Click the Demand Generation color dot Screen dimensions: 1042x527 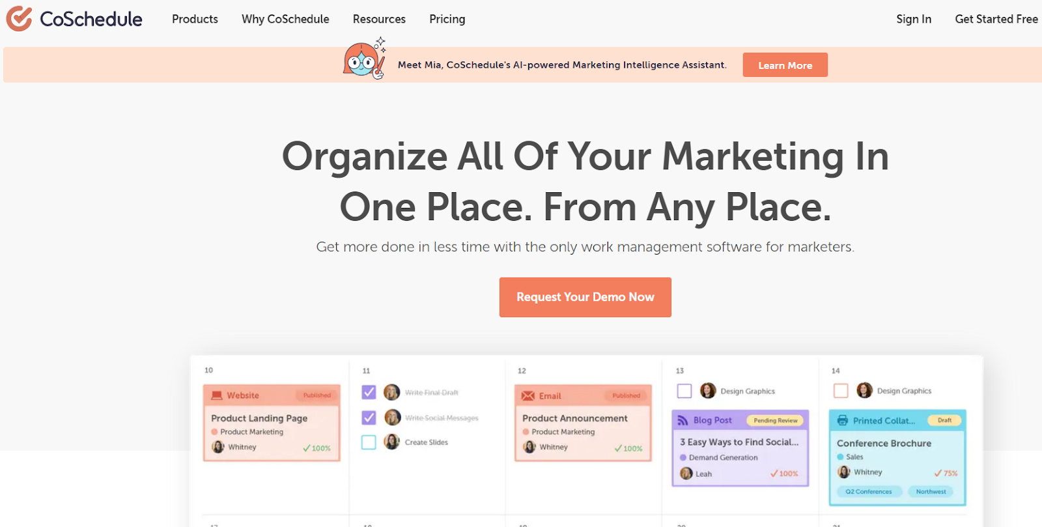point(683,458)
